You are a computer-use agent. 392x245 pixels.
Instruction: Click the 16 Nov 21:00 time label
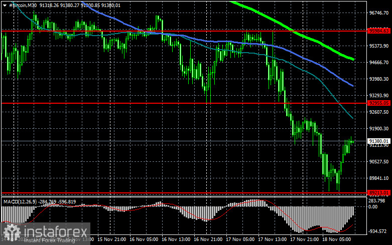[208, 239]
